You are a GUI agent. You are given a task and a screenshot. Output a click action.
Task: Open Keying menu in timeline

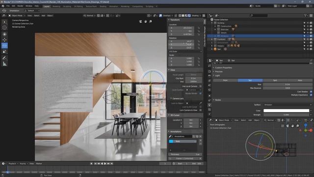(24, 164)
